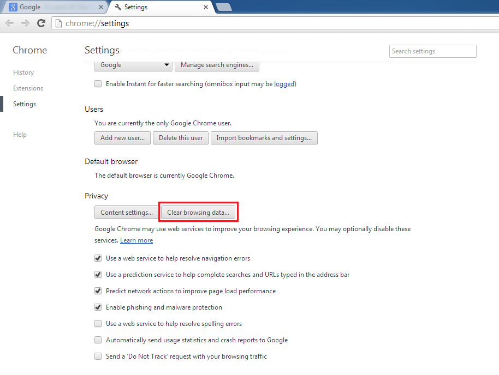Open Content settings

tap(127, 212)
